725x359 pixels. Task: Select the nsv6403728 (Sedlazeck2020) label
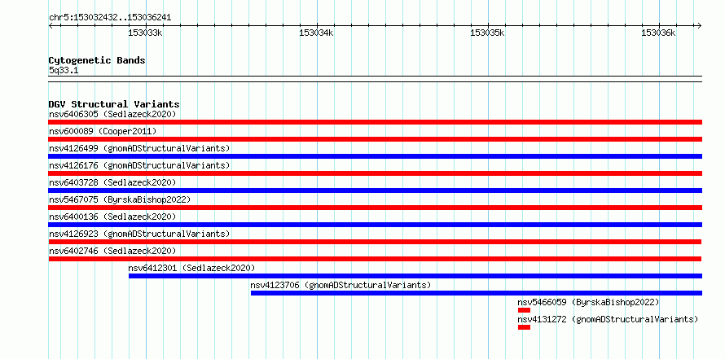click(112, 182)
